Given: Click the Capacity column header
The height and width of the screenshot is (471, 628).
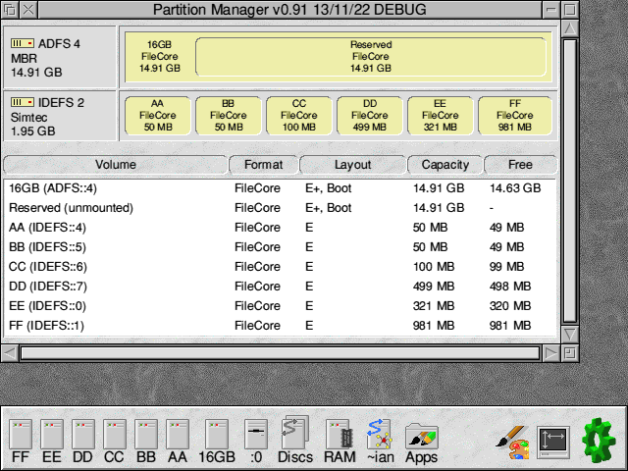Looking at the screenshot, I should 445,165.
